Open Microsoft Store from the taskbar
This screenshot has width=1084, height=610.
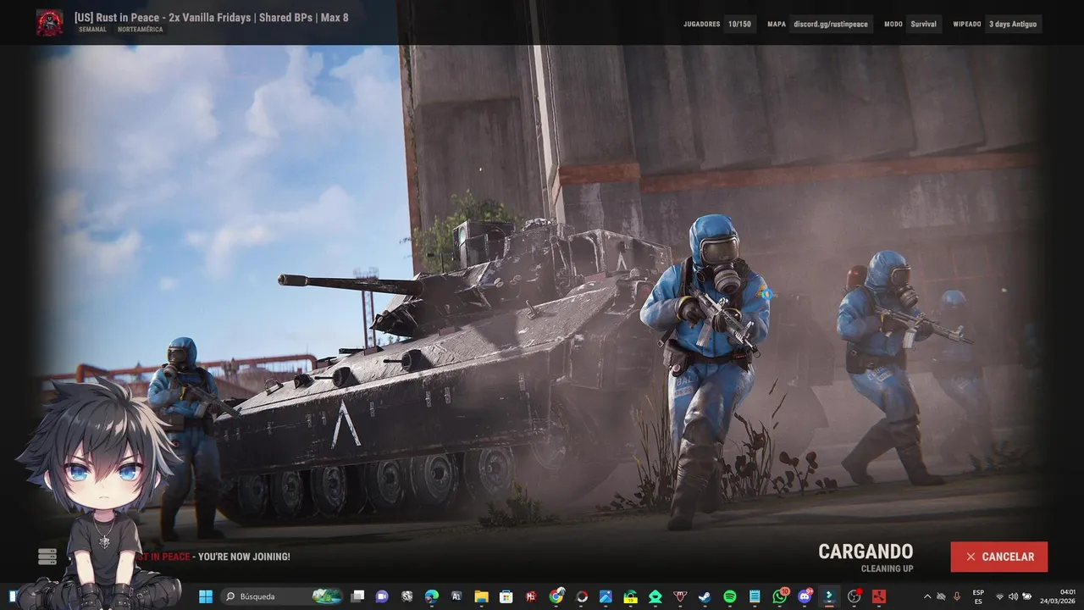506,596
